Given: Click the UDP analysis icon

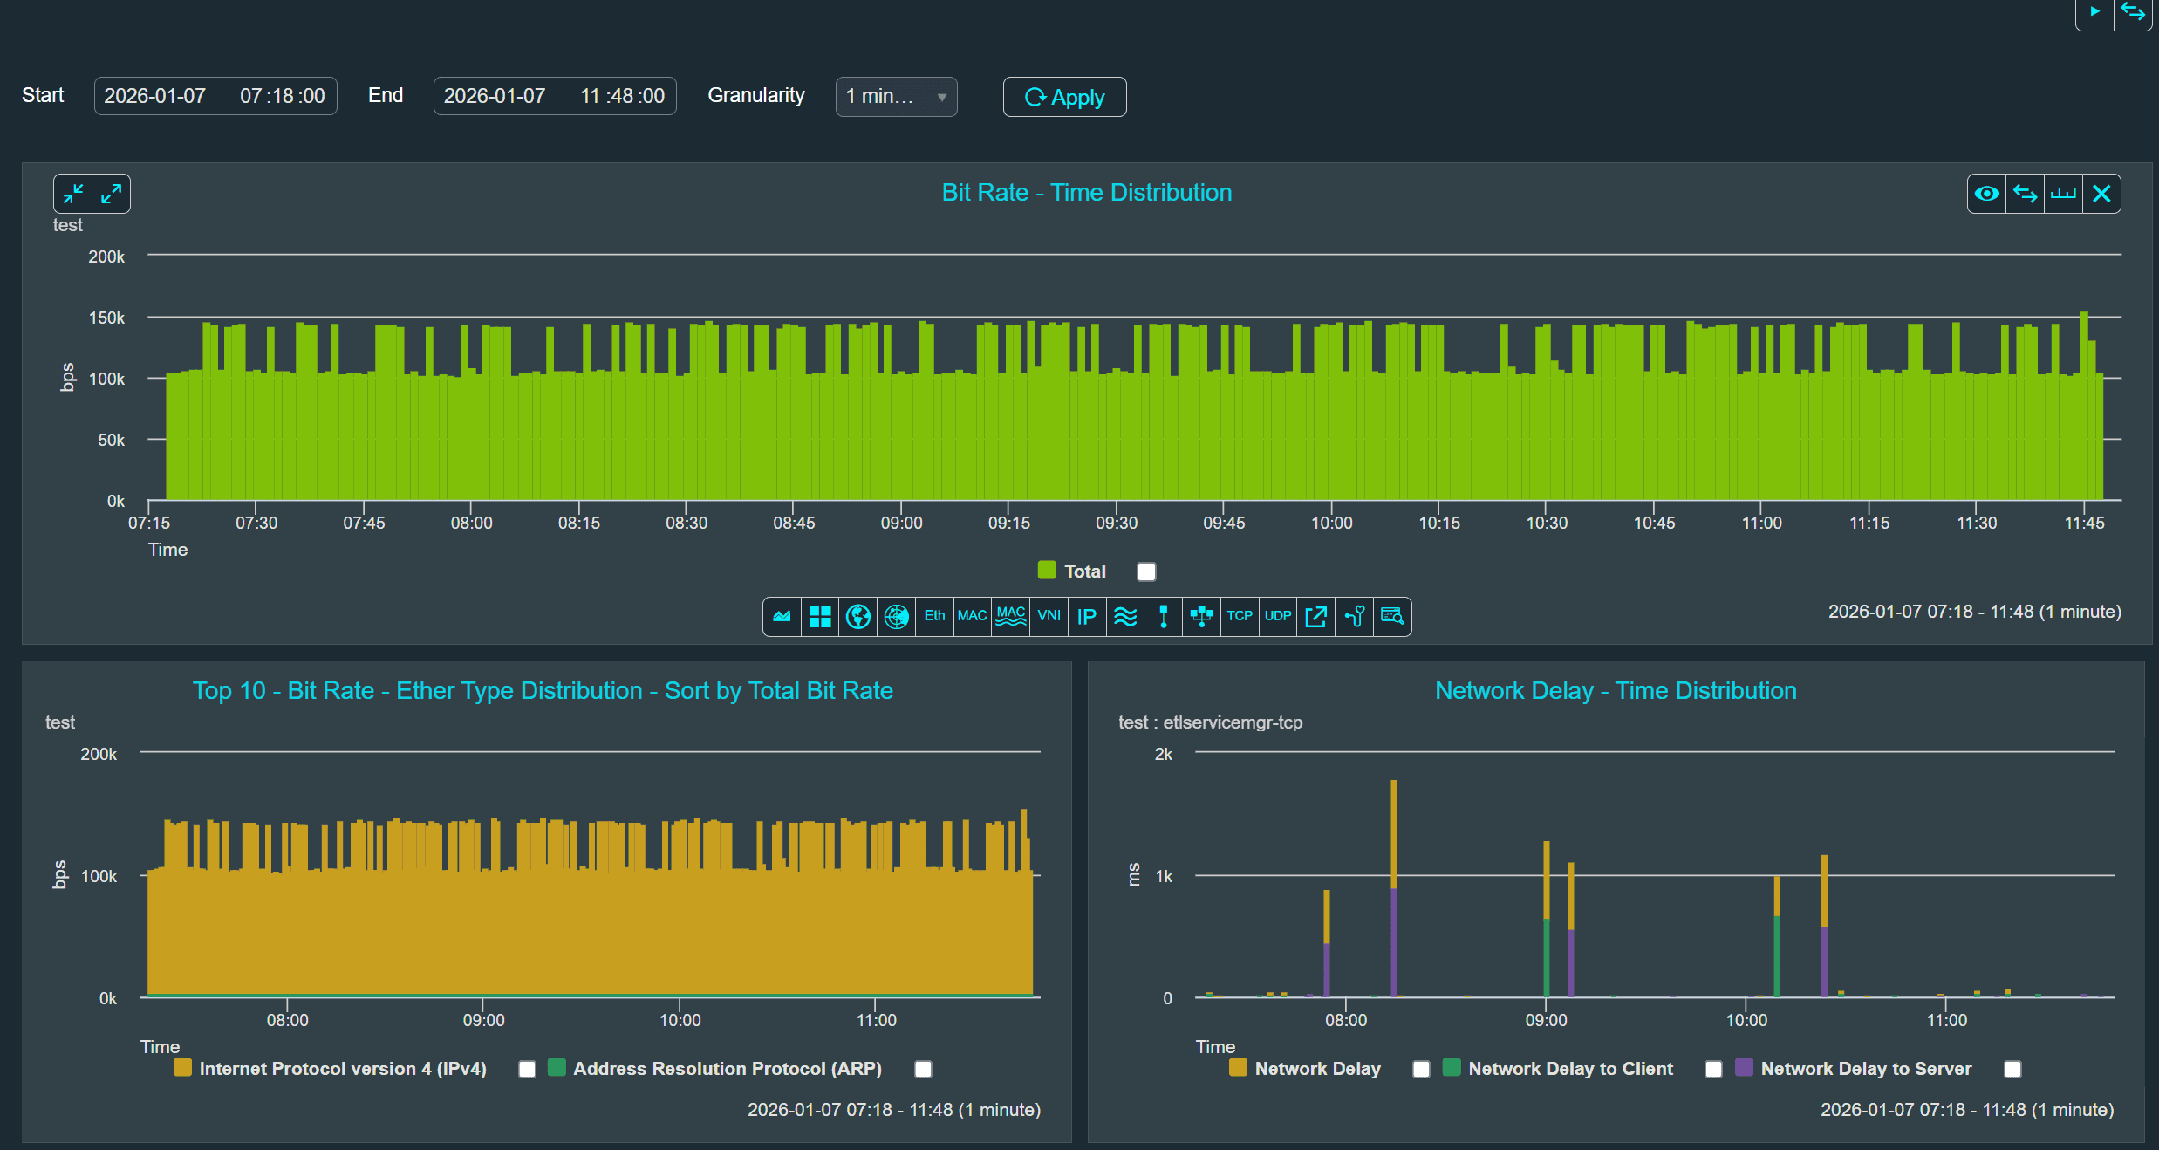Looking at the screenshot, I should click(1277, 616).
